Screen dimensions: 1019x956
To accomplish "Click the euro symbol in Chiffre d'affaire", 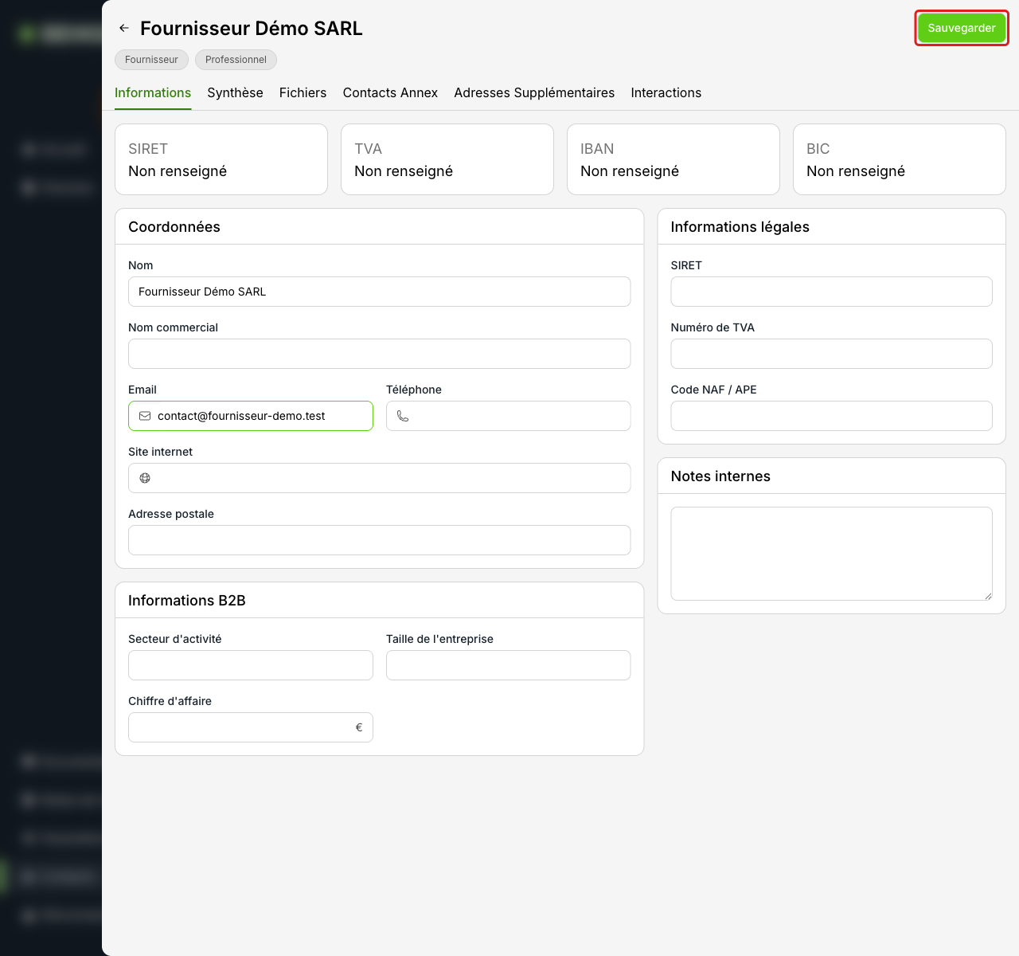I will (x=359, y=727).
